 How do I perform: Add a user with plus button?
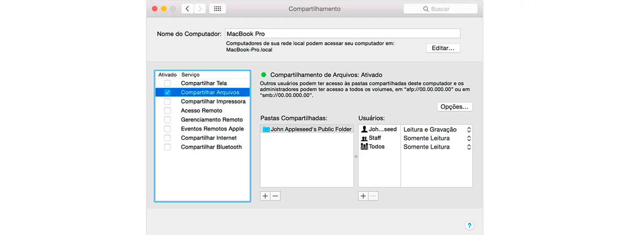pos(363,196)
